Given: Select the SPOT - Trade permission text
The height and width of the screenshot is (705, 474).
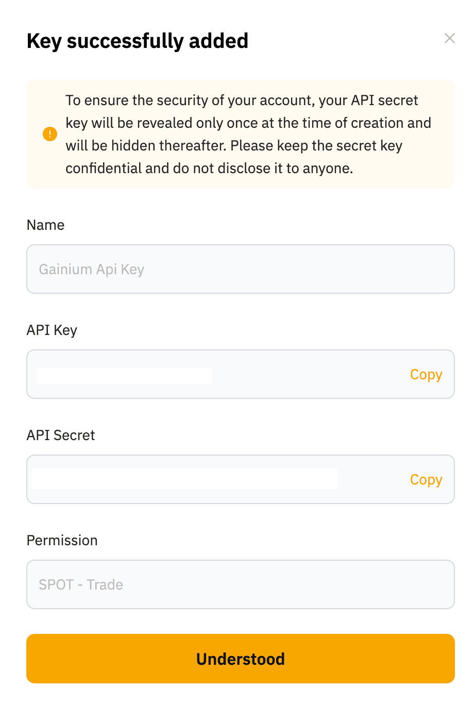Looking at the screenshot, I should [81, 585].
